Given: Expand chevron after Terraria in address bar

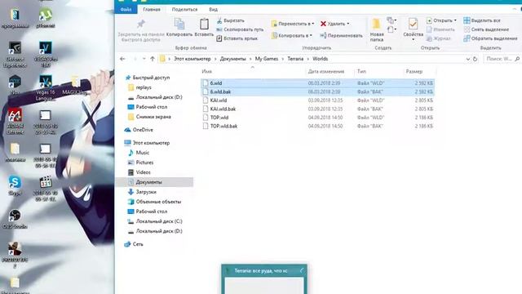Looking at the screenshot, I should [x=308, y=59].
